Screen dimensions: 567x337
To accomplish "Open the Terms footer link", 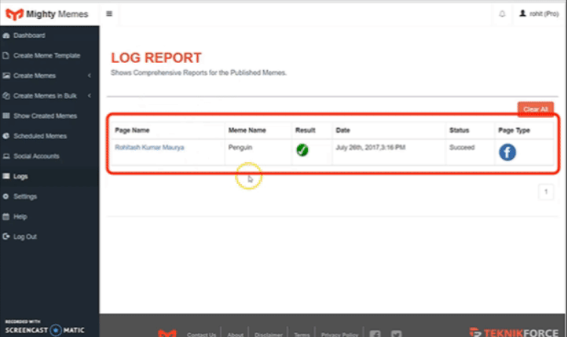I will [301, 335].
